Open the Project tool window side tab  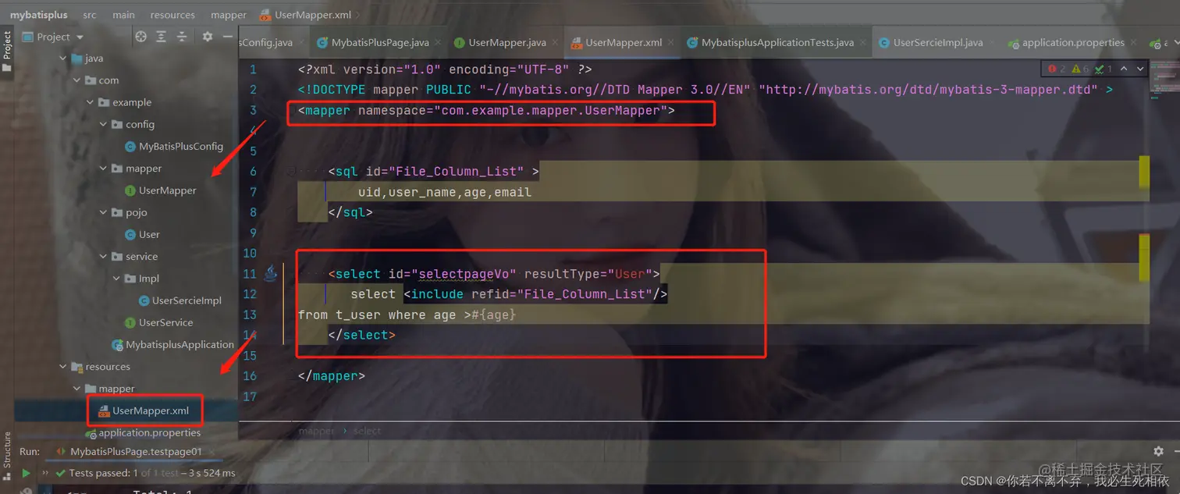[x=7, y=51]
